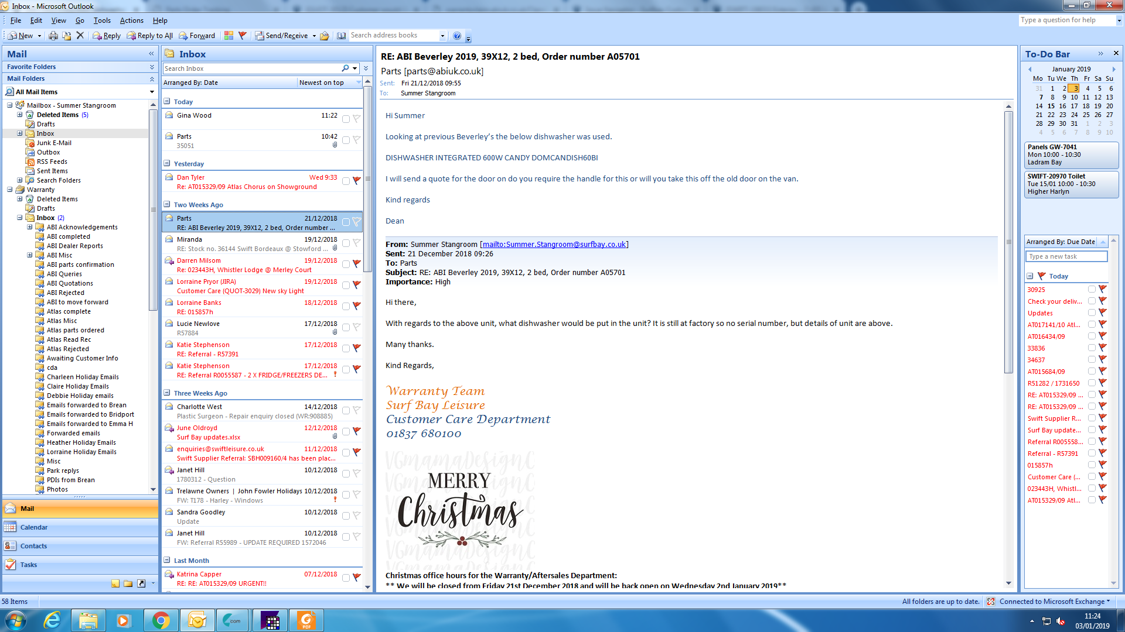1125x632 pixels.
Task: Open the Address Book icon
Action: [342, 36]
